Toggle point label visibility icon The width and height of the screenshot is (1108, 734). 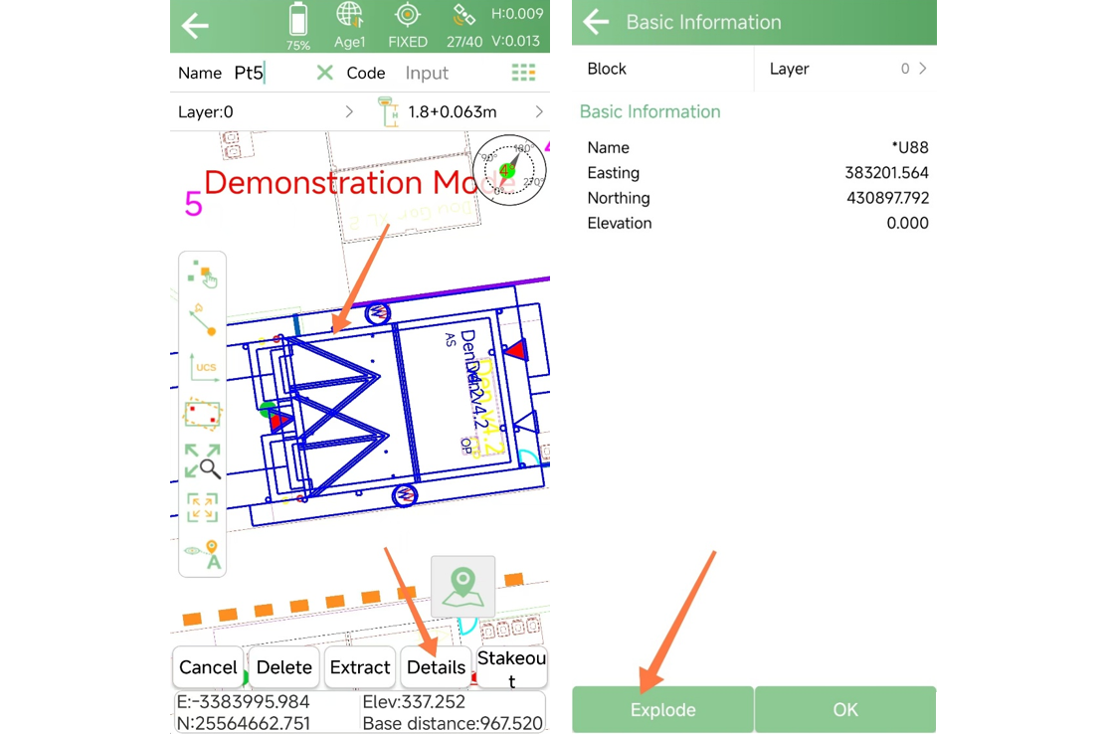(202, 554)
